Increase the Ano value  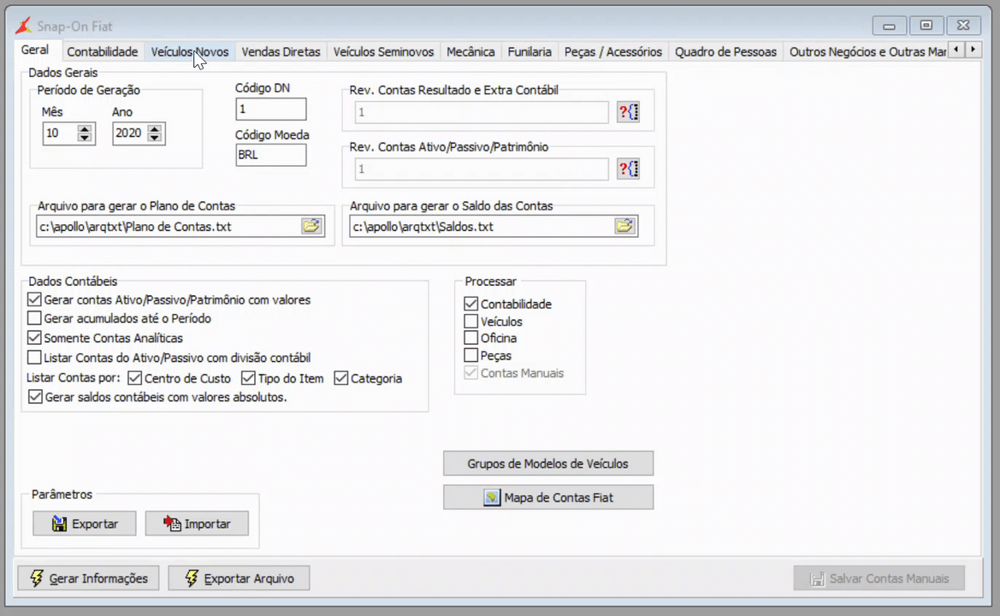(154, 128)
